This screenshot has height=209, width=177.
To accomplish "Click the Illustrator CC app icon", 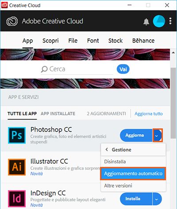I will pyautogui.click(x=17, y=167).
